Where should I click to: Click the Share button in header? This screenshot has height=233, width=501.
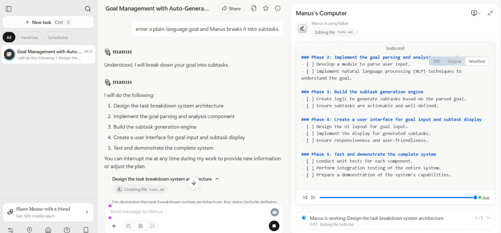coord(231,9)
